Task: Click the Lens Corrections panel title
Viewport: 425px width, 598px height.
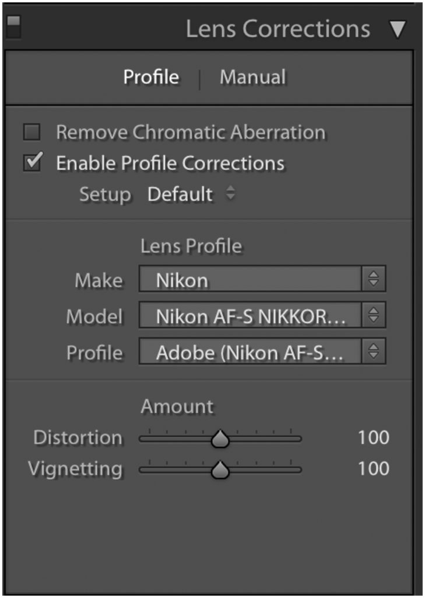Action: point(278,29)
